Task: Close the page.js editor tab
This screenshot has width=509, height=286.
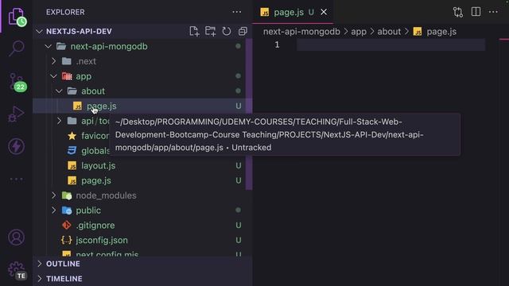Action: [x=324, y=12]
